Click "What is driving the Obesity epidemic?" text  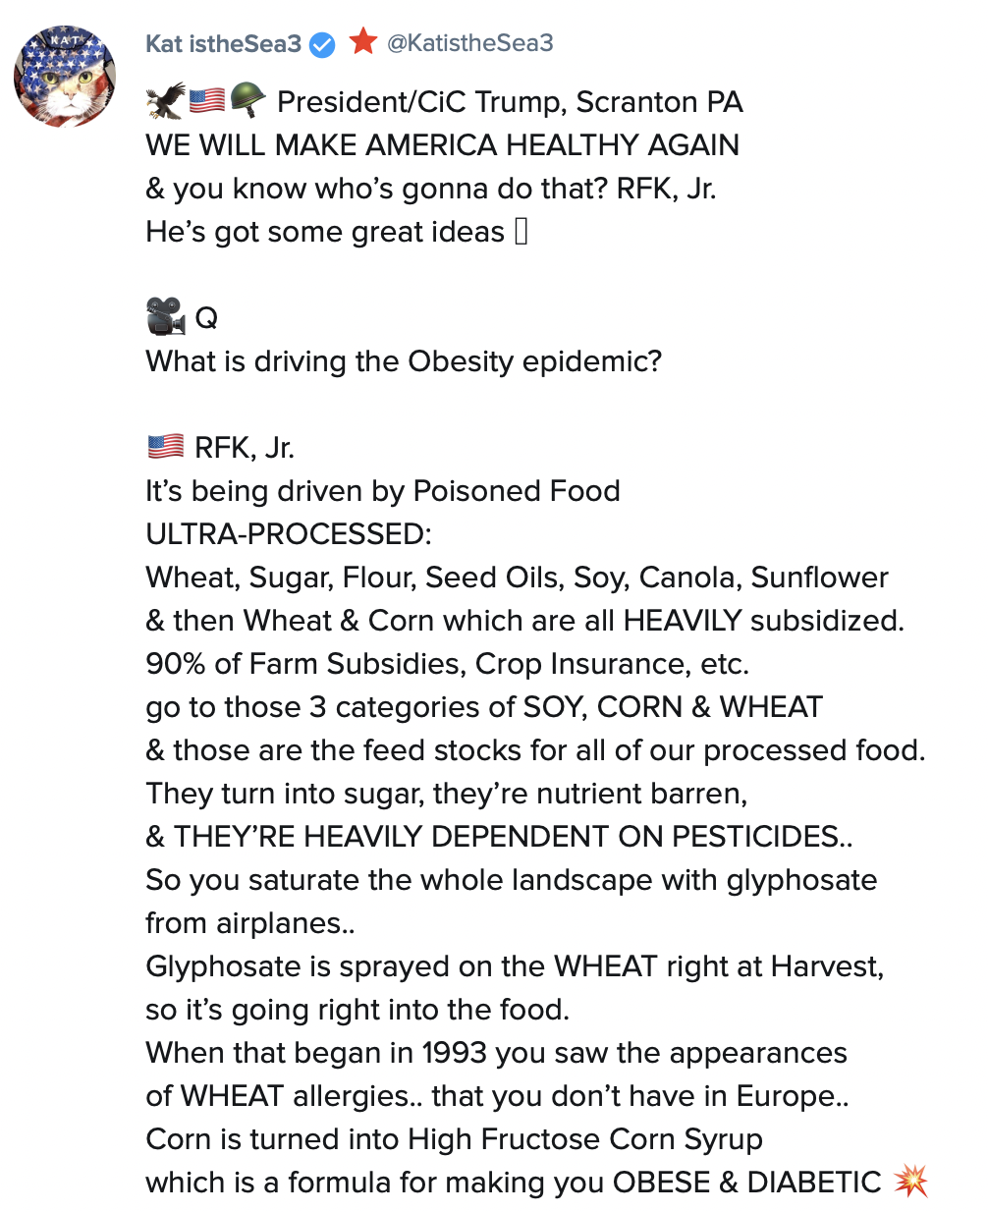(404, 361)
